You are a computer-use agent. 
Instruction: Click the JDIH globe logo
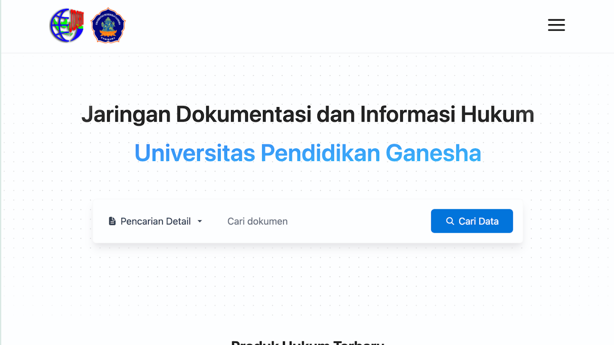coord(67,25)
